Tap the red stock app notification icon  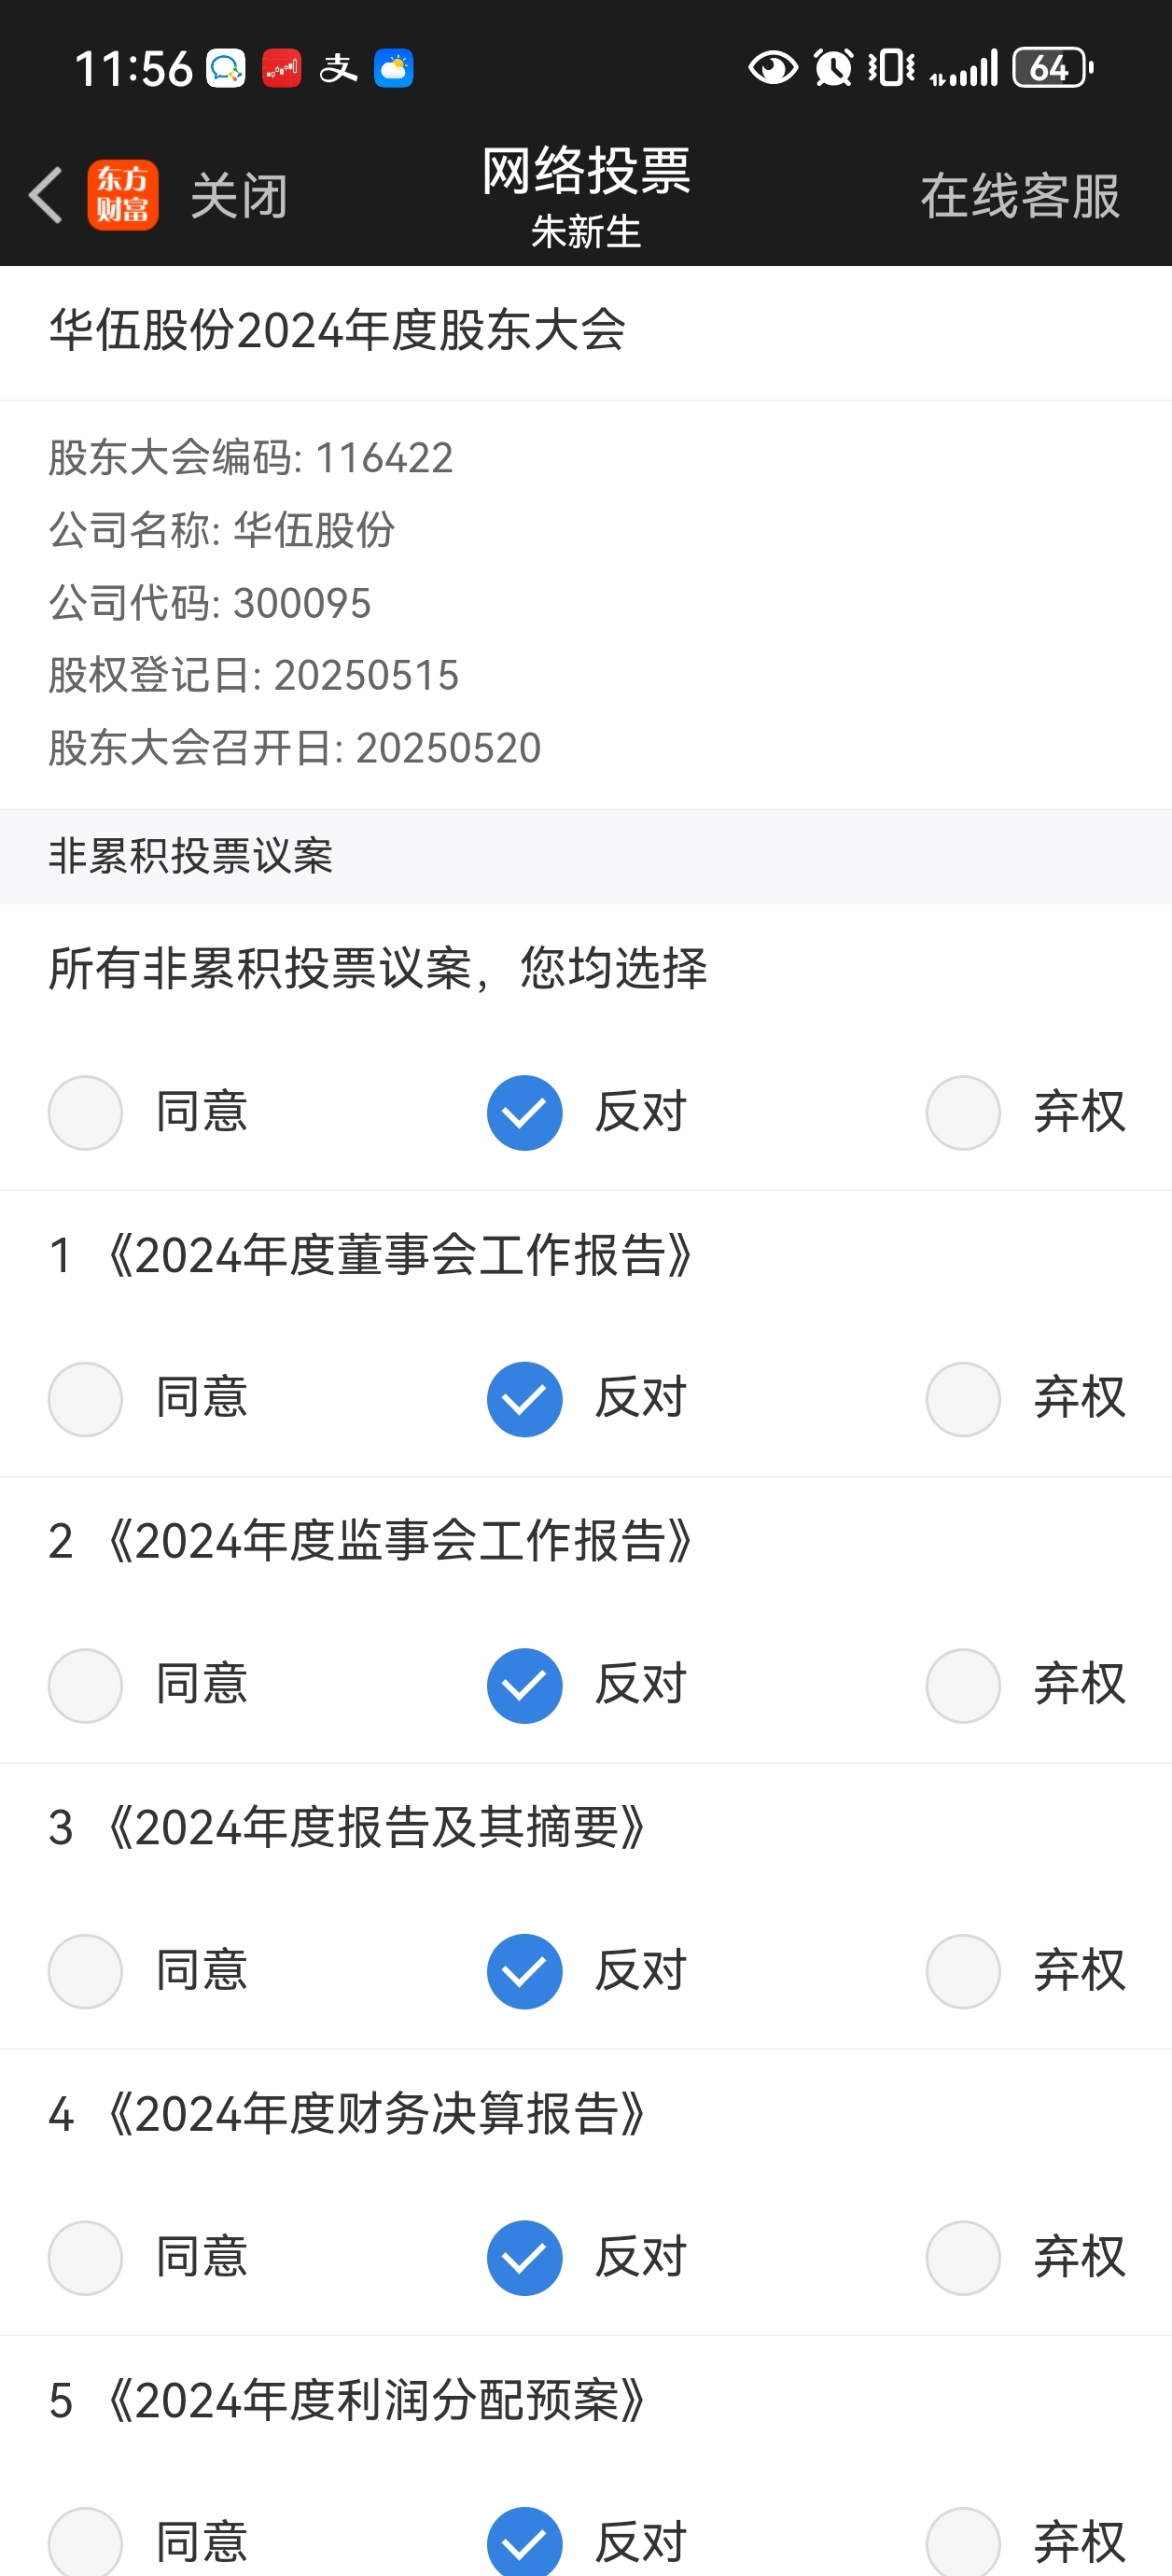coord(282,68)
